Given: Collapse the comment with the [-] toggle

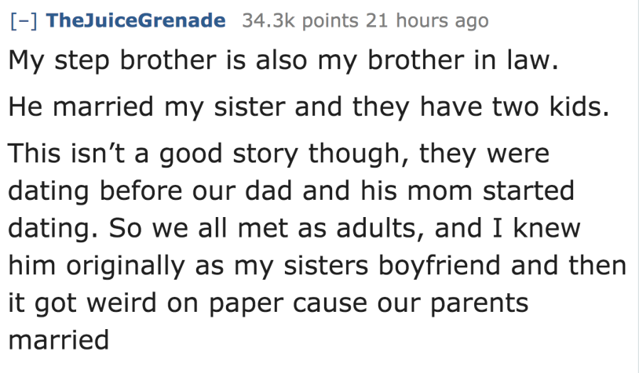Looking at the screenshot, I should pos(24,20).
